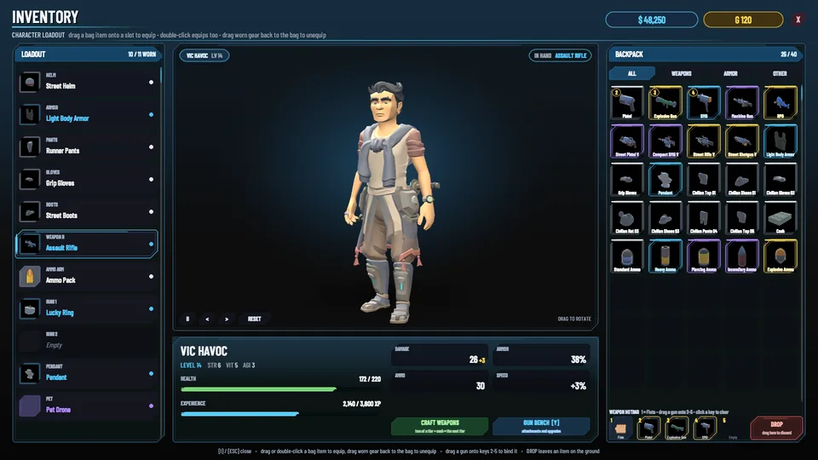
Task: Select the Street Rifle V item
Action: point(704,141)
